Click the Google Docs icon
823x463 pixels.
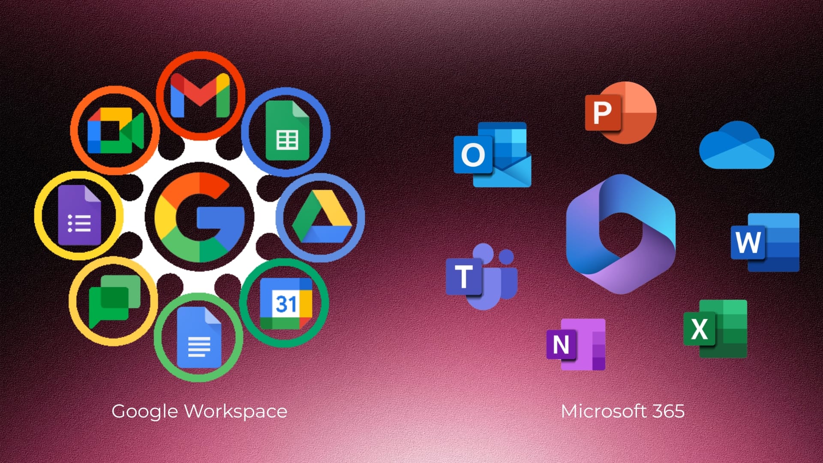199,337
